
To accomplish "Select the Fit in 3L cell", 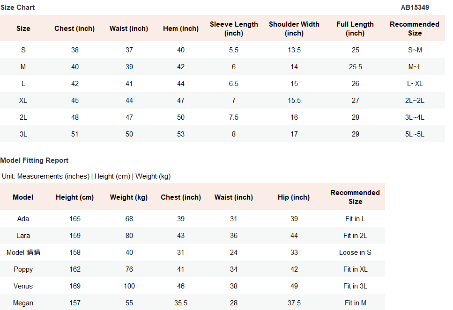I will pyautogui.click(x=355, y=286).
